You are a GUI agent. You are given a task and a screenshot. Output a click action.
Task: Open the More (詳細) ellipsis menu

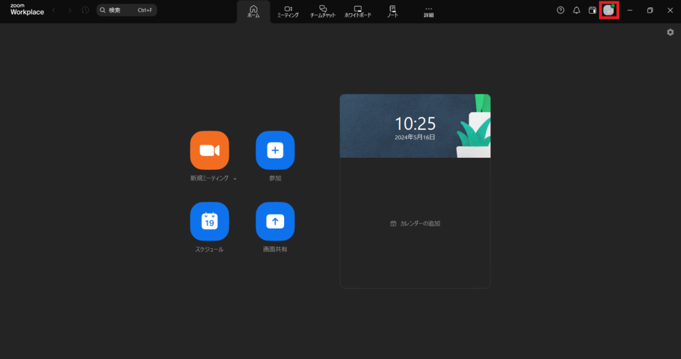tap(428, 11)
